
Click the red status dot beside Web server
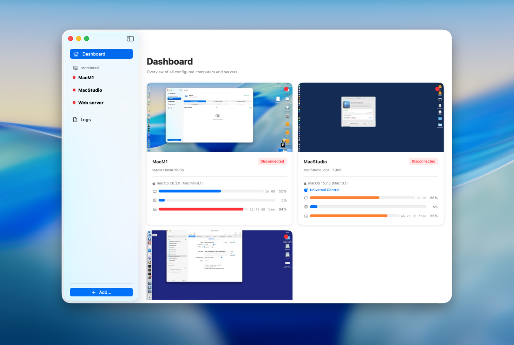pos(74,103)
